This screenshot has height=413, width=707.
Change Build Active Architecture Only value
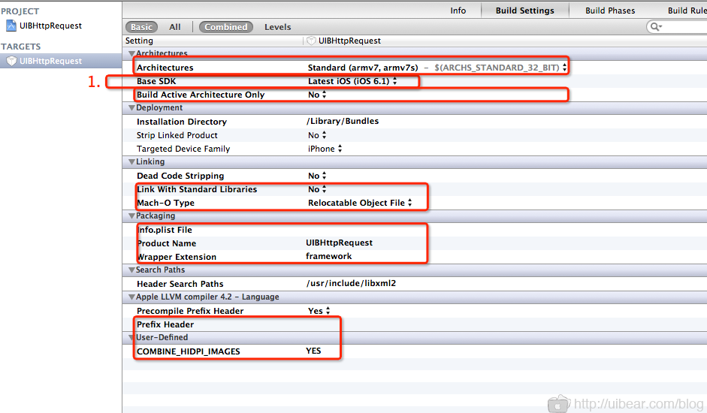pos(317,95)
